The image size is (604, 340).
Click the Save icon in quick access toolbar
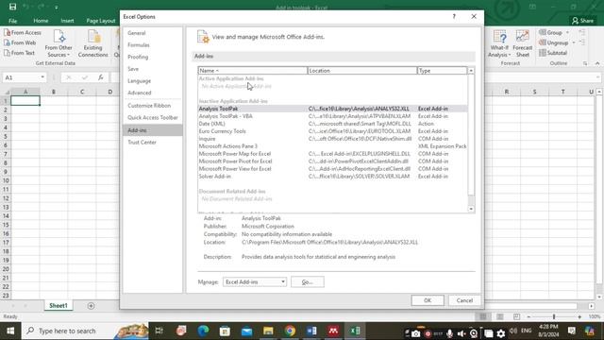[12, 7]
